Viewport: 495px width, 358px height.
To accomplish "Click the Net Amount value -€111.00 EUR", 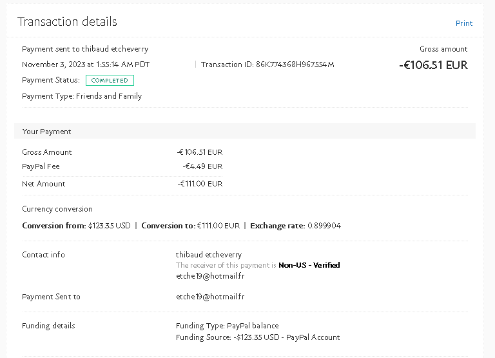I will pyautogui.click(x=200, y=184).
